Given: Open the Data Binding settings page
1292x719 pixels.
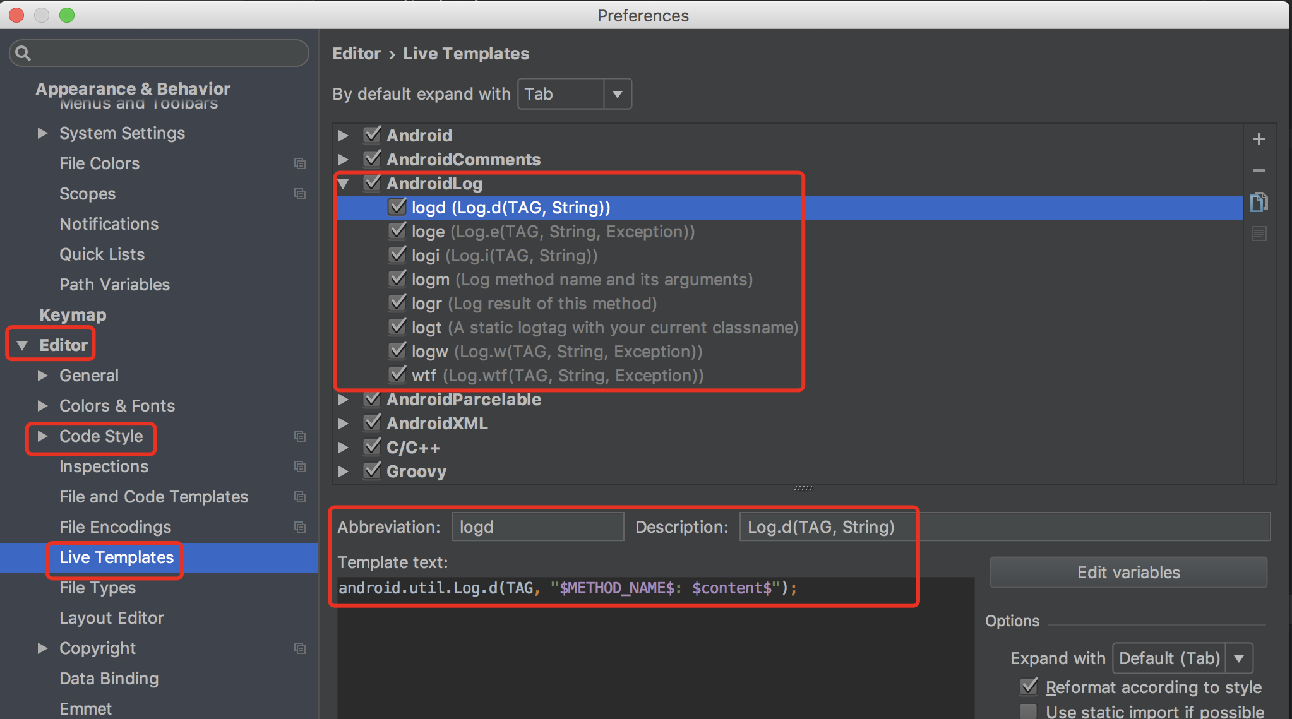Looking at the screenshot, I should [109, 679].
